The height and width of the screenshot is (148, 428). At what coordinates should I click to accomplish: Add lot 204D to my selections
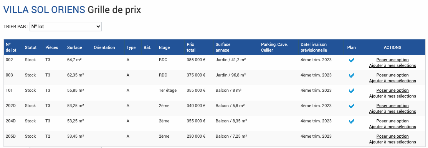(x=393, y=127)
